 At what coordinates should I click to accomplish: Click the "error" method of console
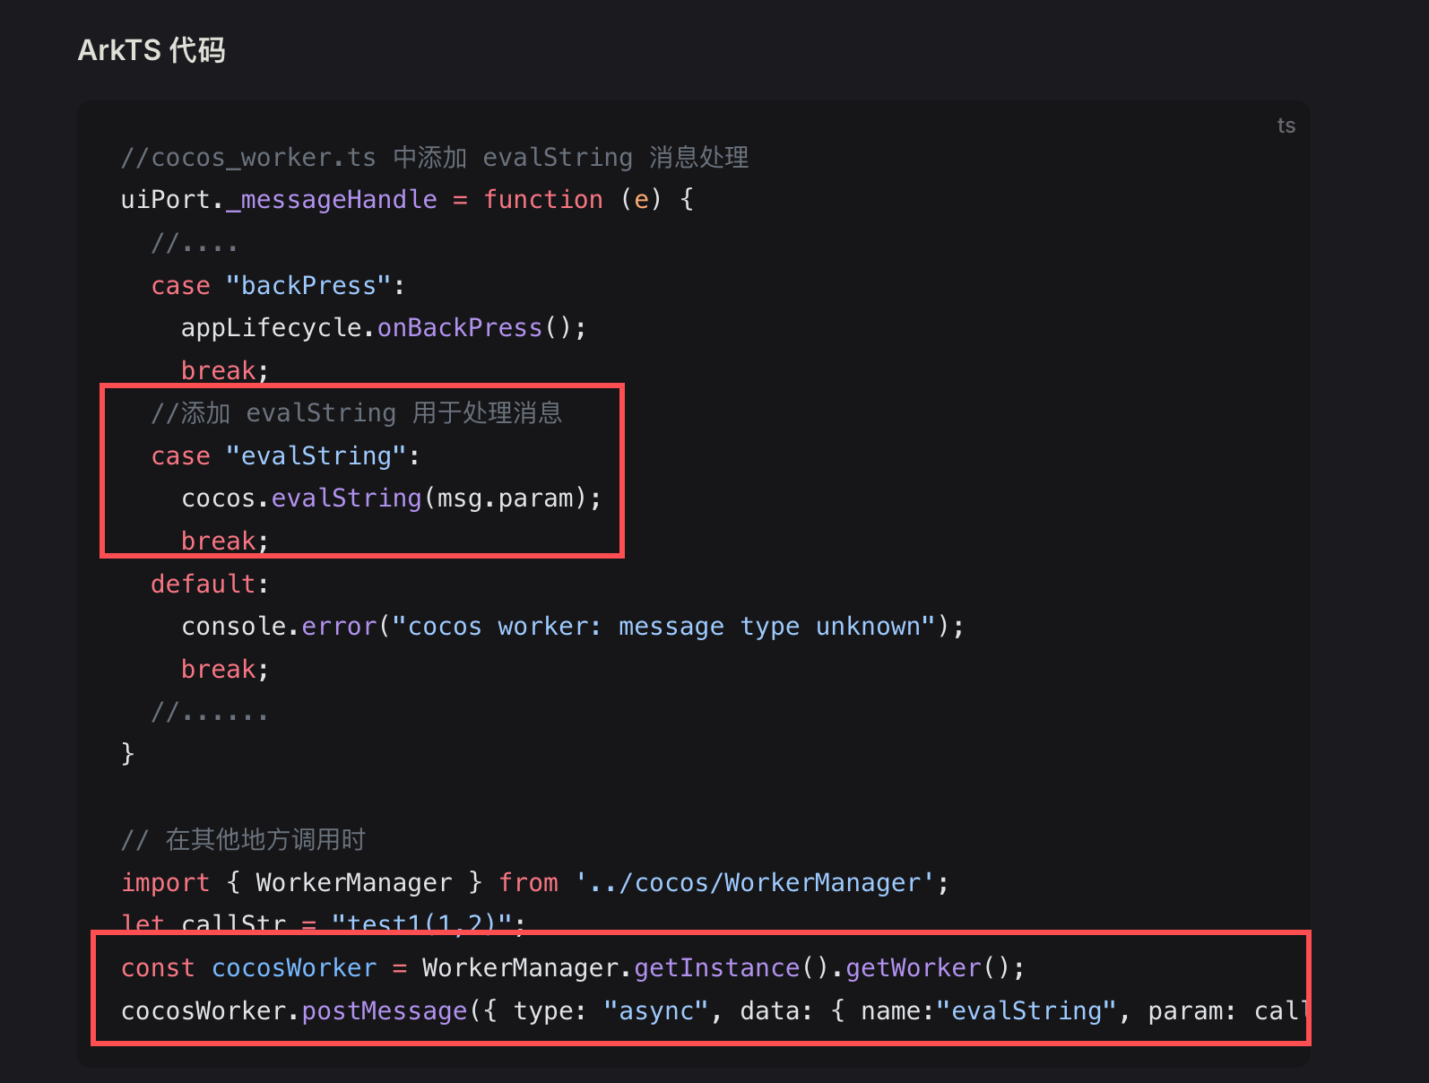pos(339,627)
